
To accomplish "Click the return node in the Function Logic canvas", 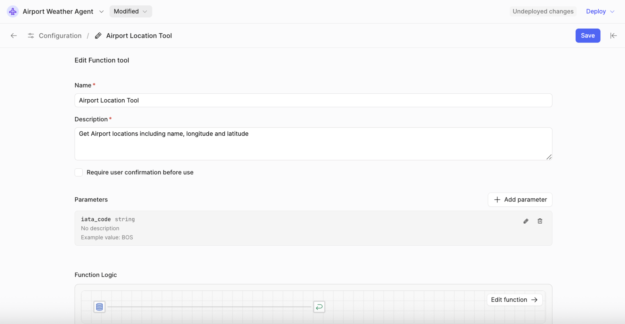I will click(319, 307).
